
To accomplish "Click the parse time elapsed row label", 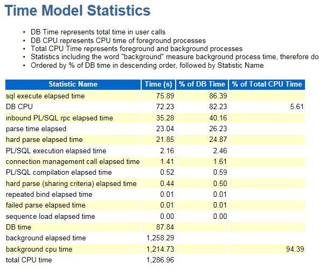I will 36,129.
